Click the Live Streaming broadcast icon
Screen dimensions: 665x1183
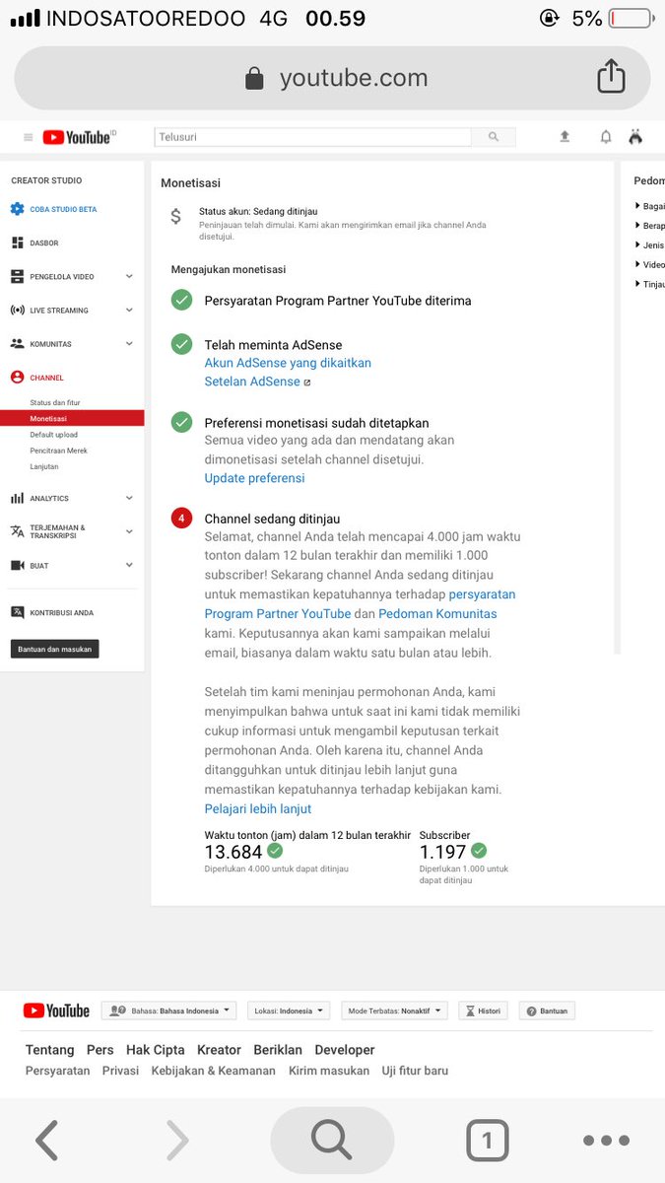tap(17, 311)
